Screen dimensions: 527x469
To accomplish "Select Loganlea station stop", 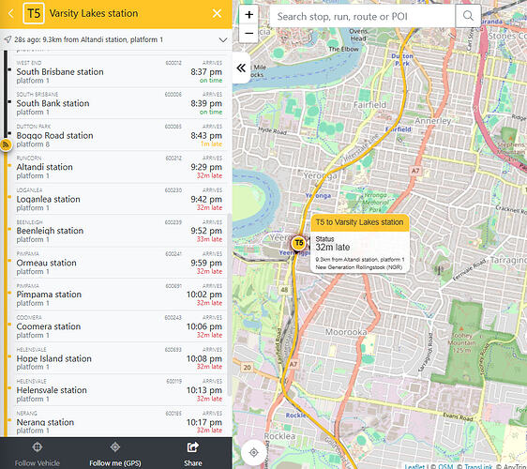I will (120, 199).
